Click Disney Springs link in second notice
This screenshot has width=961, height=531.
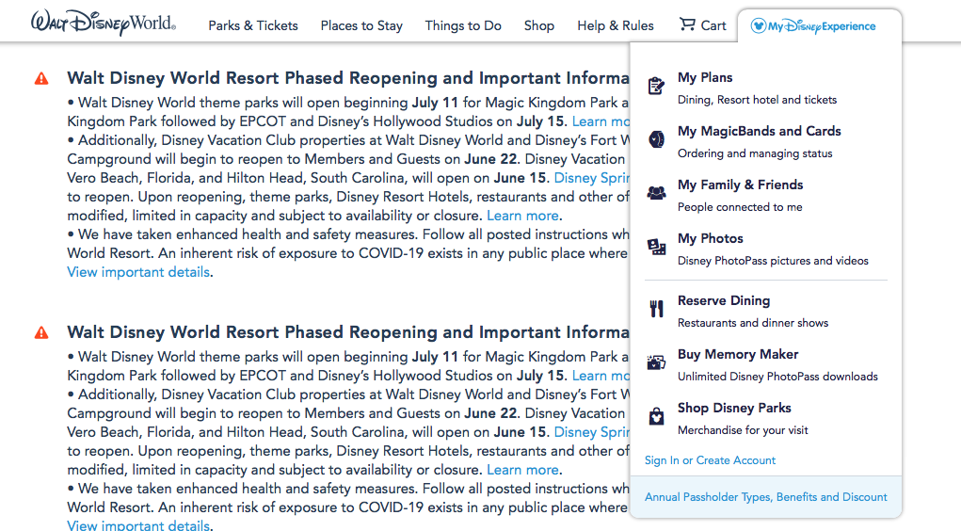coord(592,432)
